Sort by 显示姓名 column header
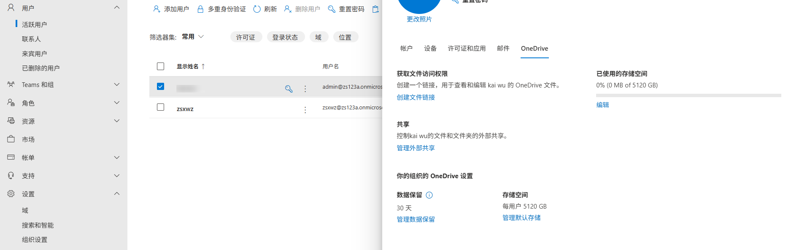The height and width of the screenshot is (250, 810). tap(188, 66)
